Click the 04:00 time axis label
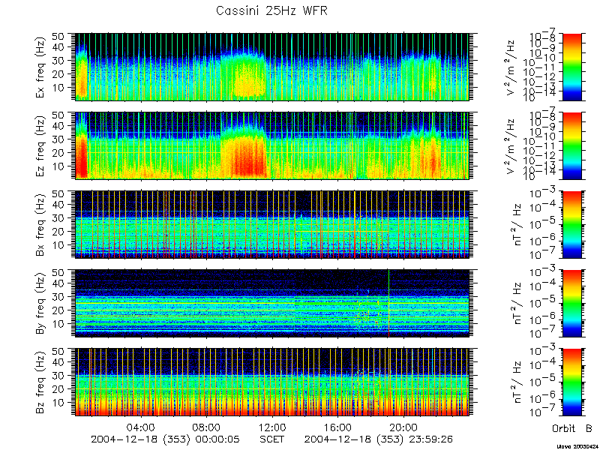The image size is (600, 450). click(142, 427)
